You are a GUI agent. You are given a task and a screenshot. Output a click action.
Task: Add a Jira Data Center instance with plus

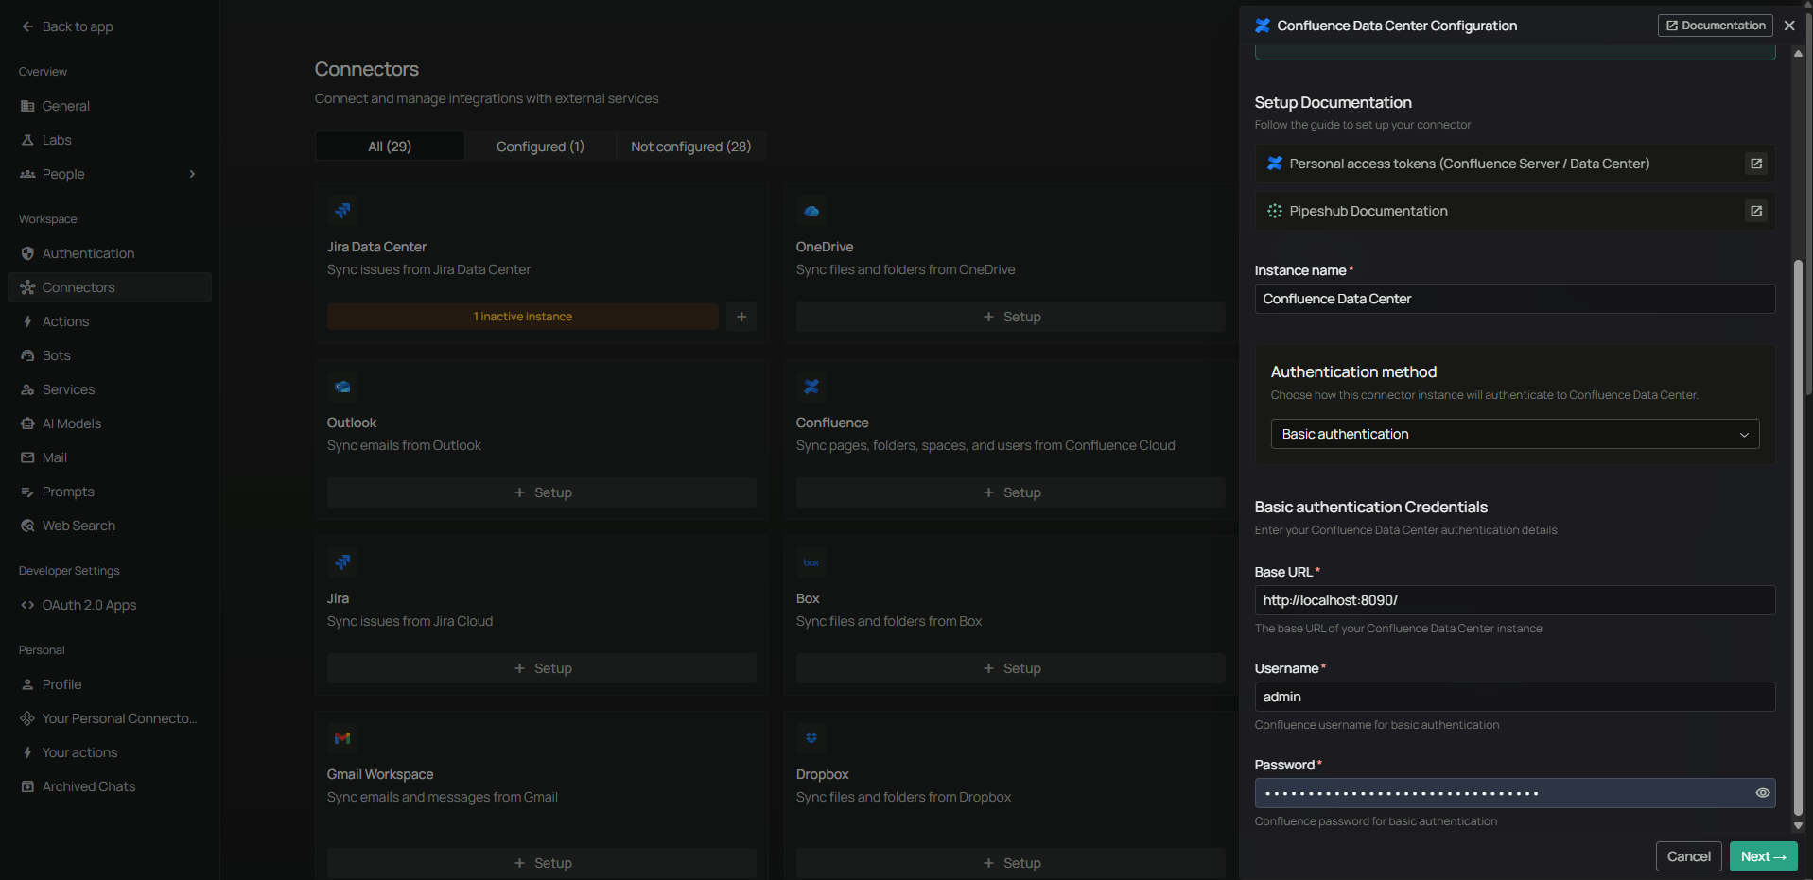tap(741, 317)
